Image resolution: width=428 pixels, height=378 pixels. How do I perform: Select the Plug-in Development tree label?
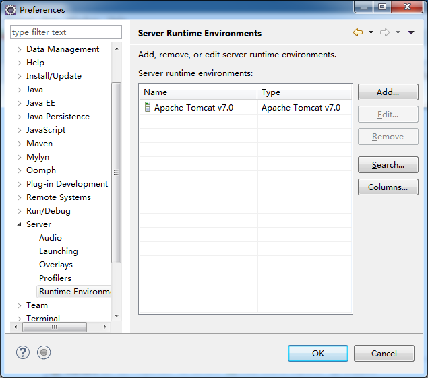[x=67, y=184]
